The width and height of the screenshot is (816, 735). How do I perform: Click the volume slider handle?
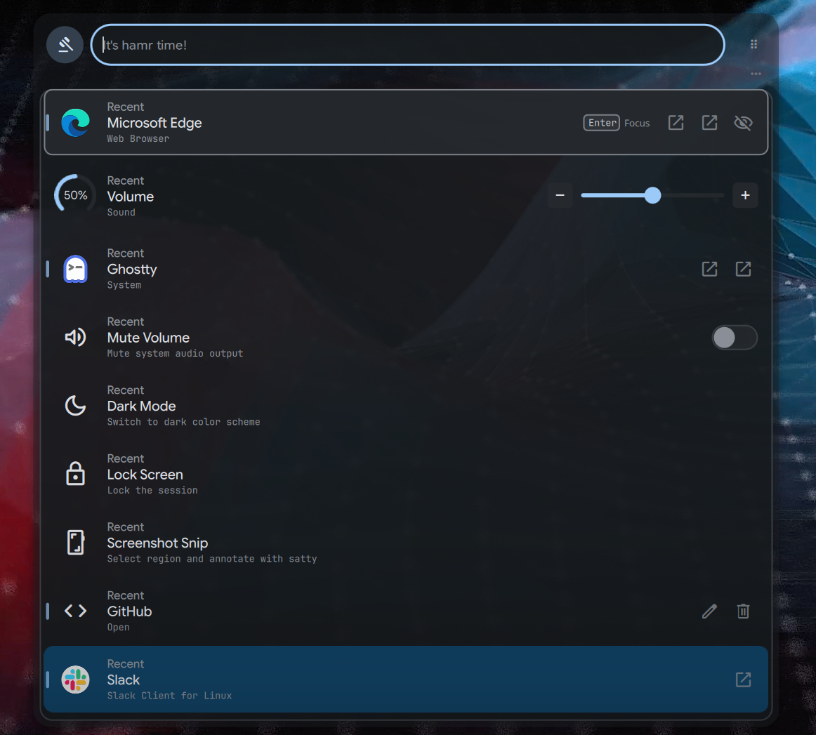[653, 195]
